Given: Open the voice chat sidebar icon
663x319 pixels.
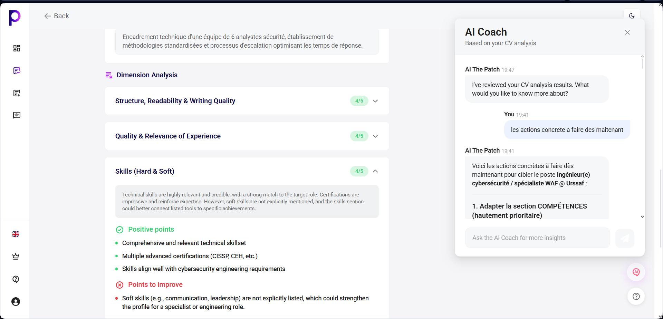Looking at the screenshot, I should 17,115.
